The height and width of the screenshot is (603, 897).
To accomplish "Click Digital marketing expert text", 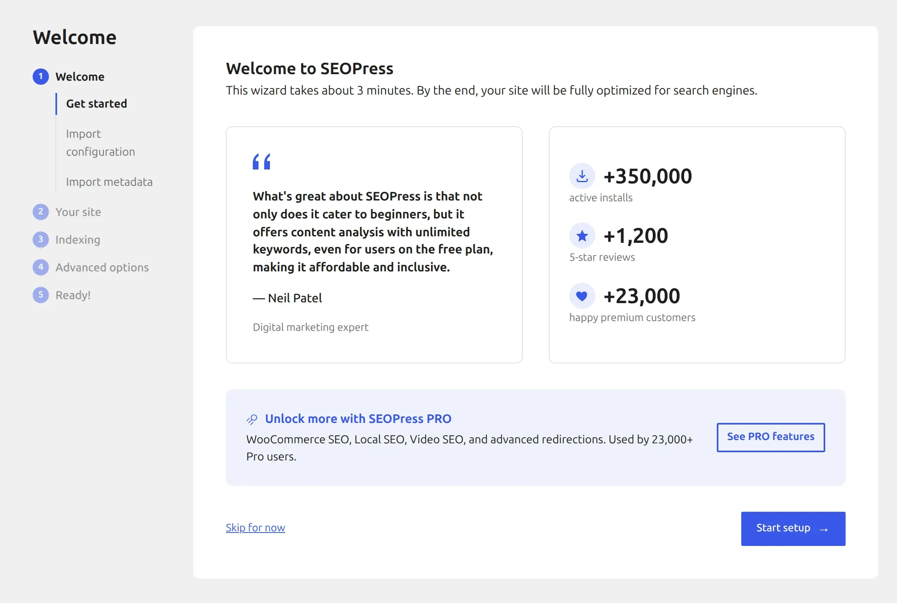I will click(x=311, y=327).
